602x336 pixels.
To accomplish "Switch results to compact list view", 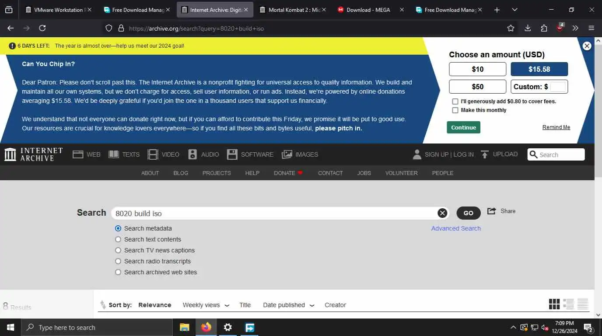I will point(583,304).
